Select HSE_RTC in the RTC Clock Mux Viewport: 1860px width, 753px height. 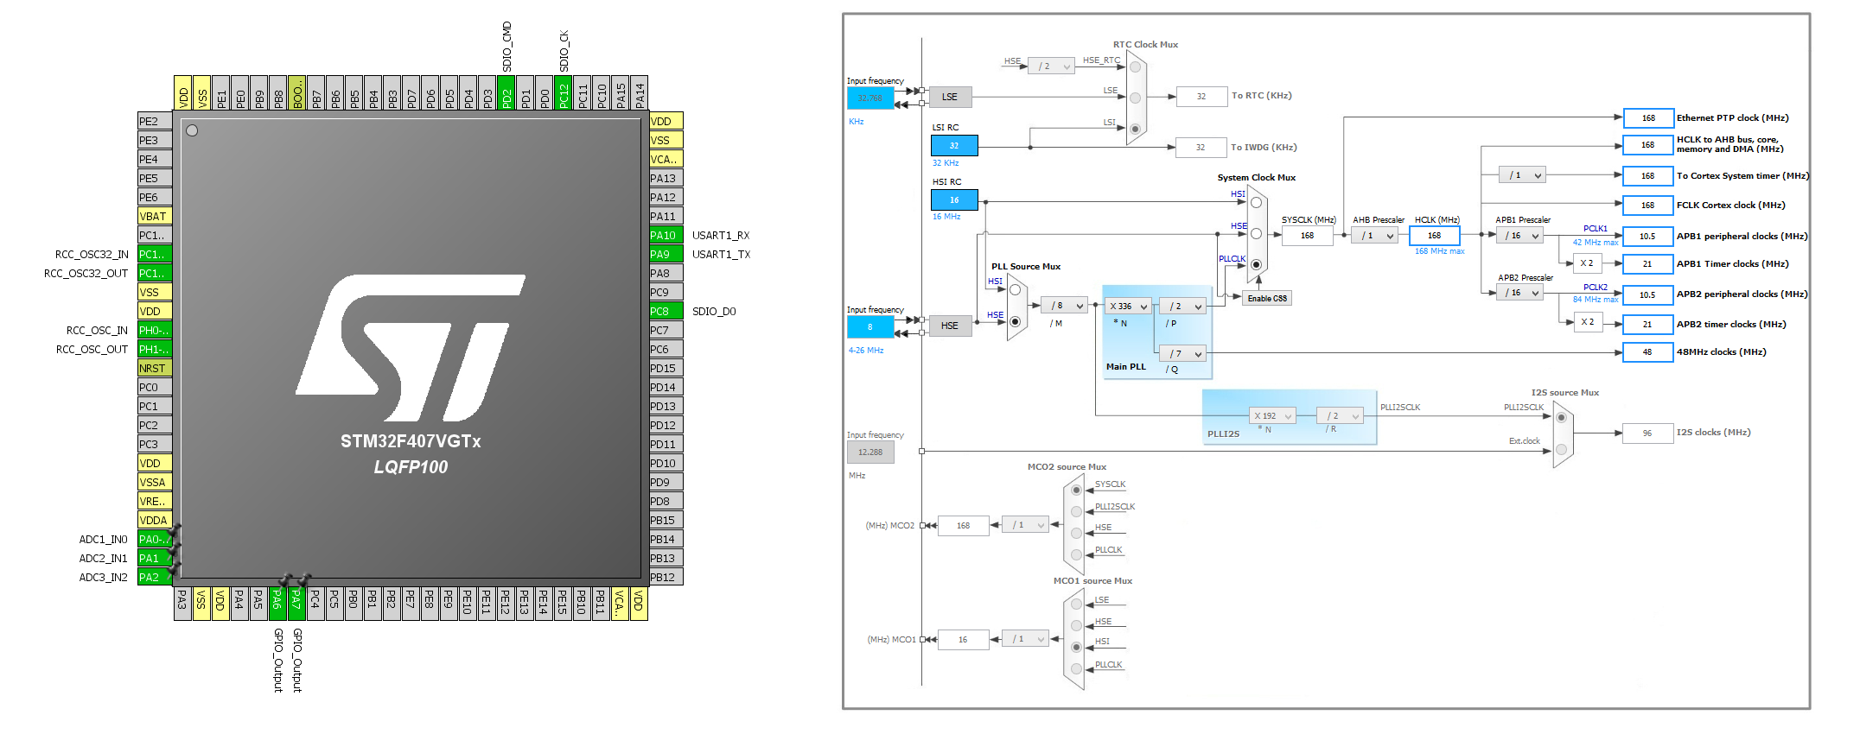click(x=1136, y=67)
